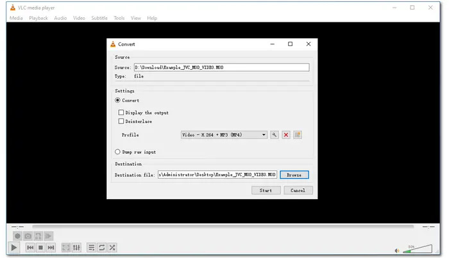Viewport: 449px width, 258px height.
Task: Click the Destination file field
Action: (x=217, y=175)
